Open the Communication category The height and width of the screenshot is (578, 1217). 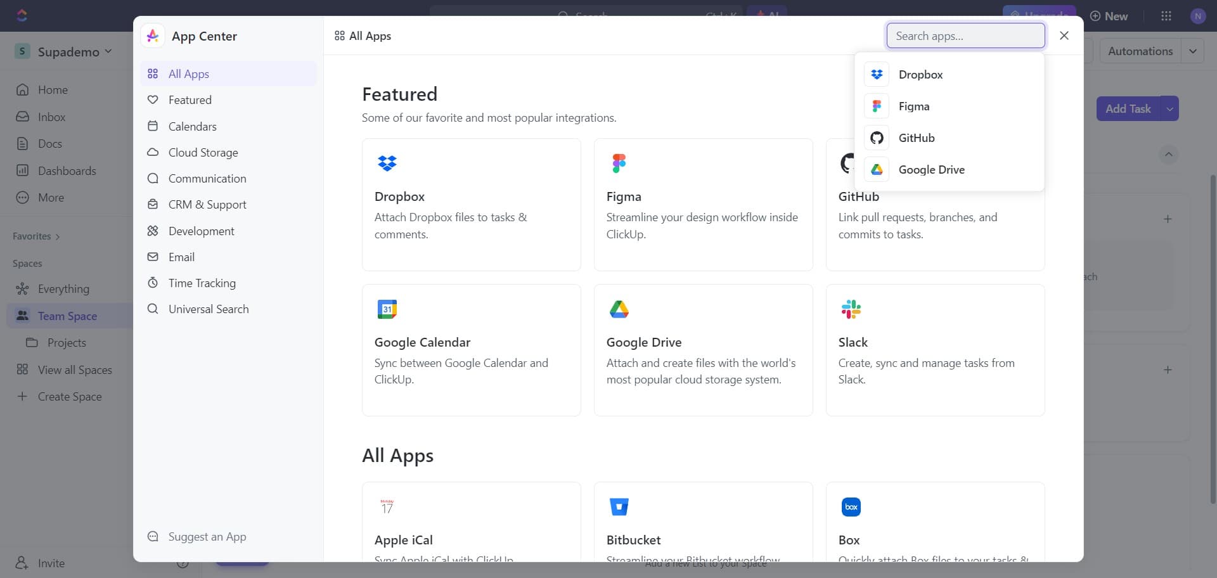[207, 178]
